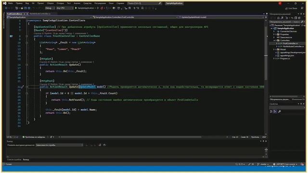Click the bookmark toolbar icon
308x173 pixels.
[x=142, y=8]
